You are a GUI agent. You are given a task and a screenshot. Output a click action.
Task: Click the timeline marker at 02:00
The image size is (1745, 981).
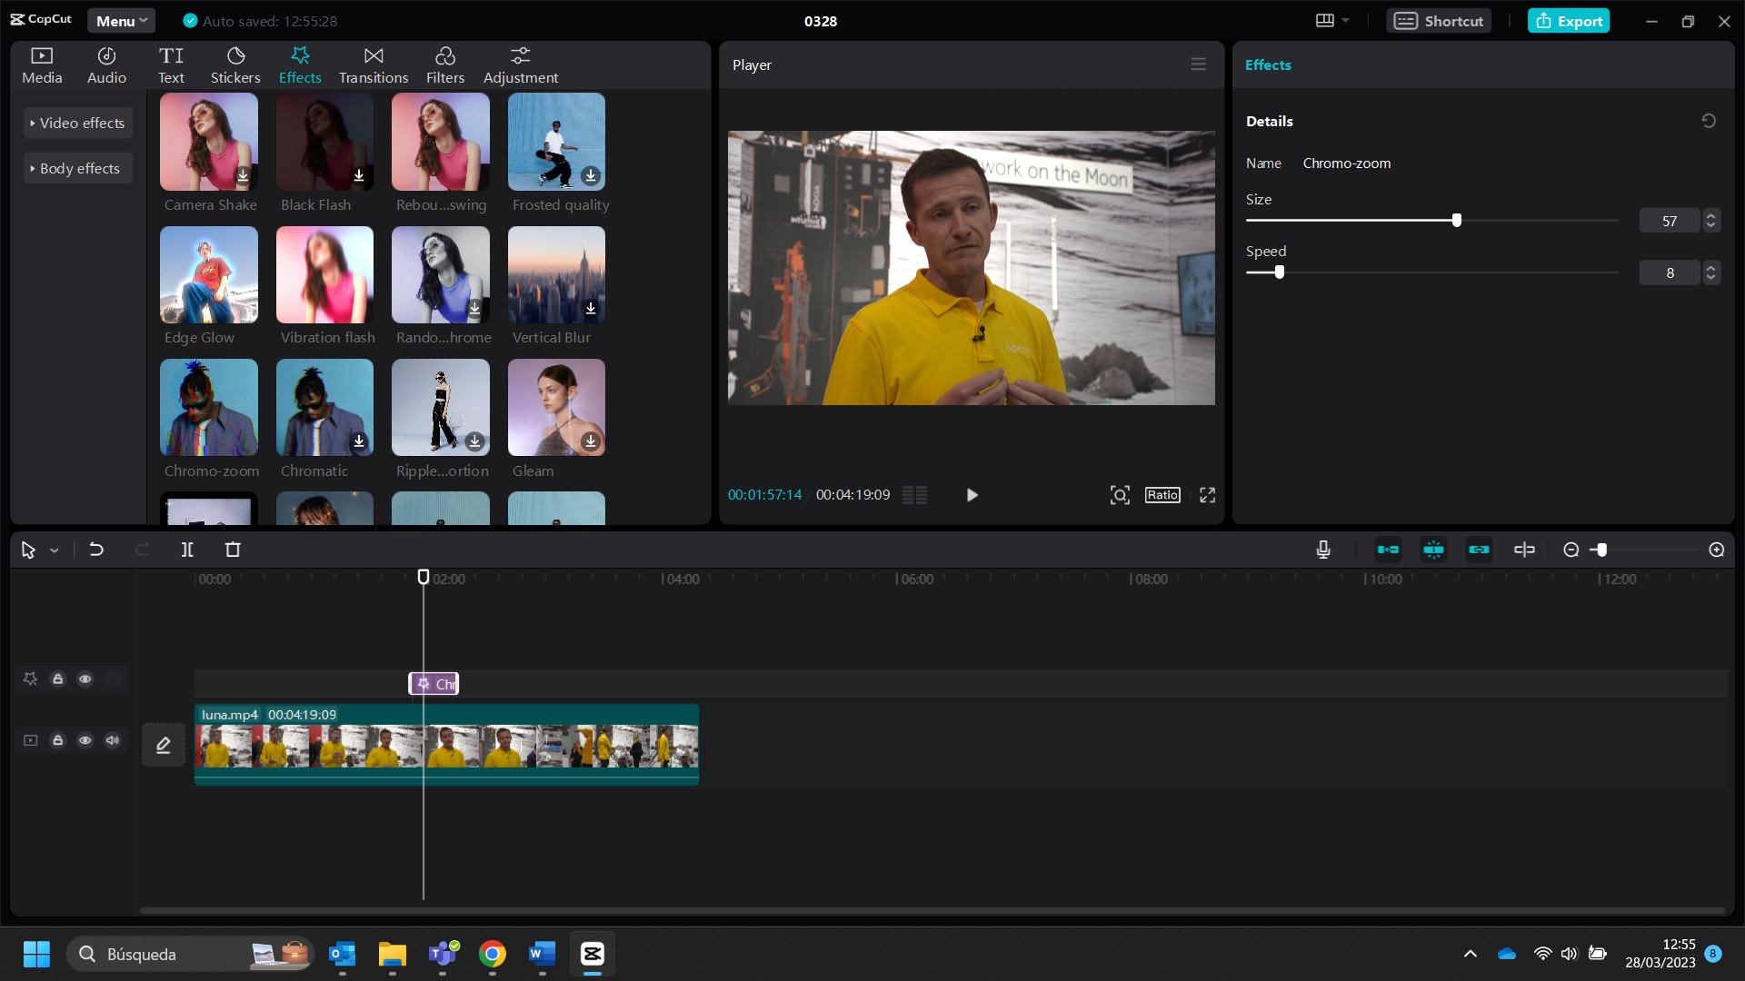423,578
